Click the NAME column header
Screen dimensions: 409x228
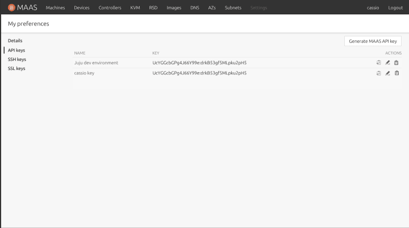(80, 53)
